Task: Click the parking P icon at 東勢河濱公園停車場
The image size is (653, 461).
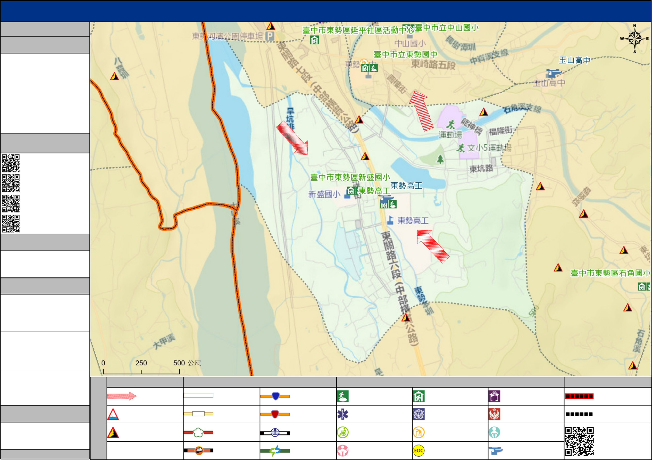Action: pyautogui.click(x=270, y=36)
